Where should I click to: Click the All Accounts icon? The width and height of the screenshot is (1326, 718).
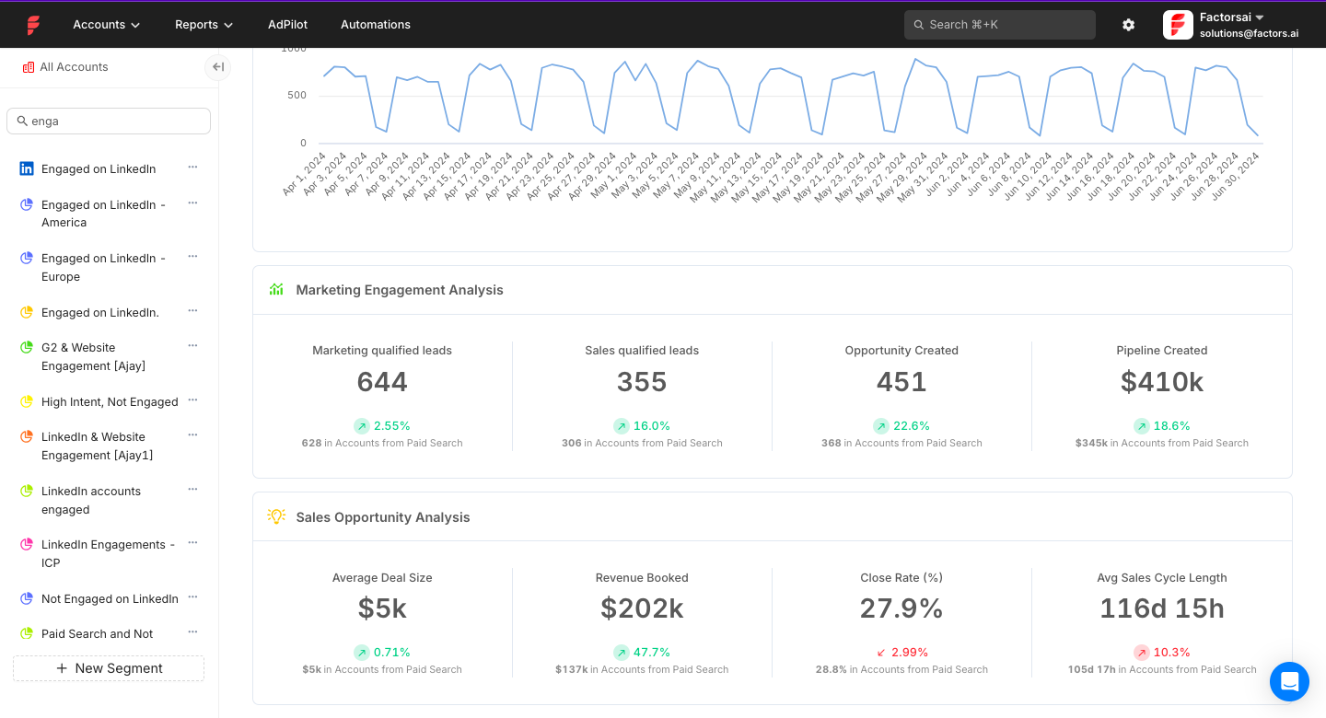29,67
